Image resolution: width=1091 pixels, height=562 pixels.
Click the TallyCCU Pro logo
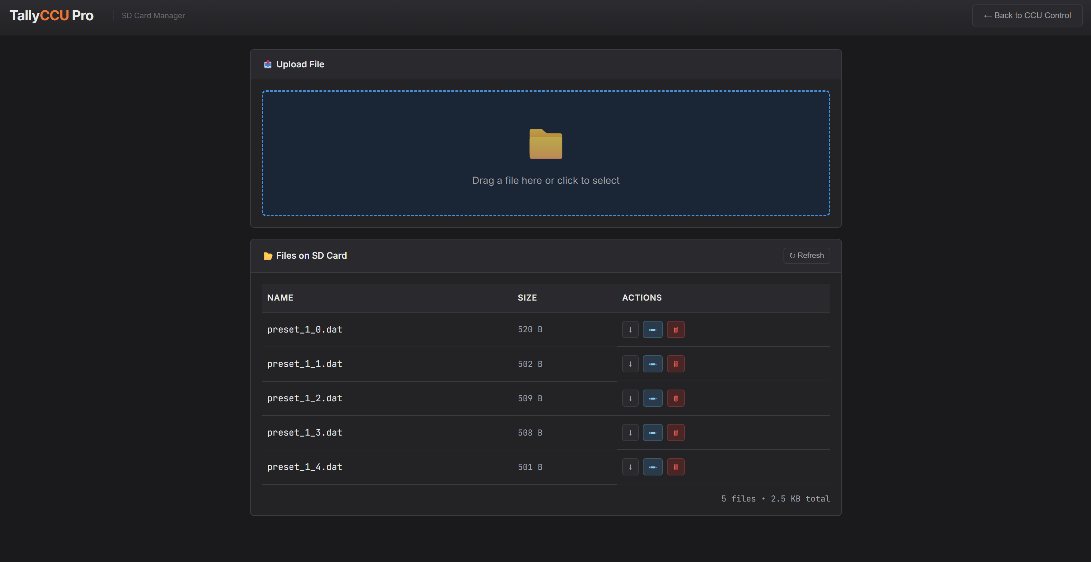[52, 16]
